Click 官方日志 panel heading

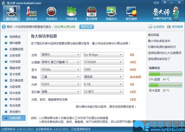point(153,35)
